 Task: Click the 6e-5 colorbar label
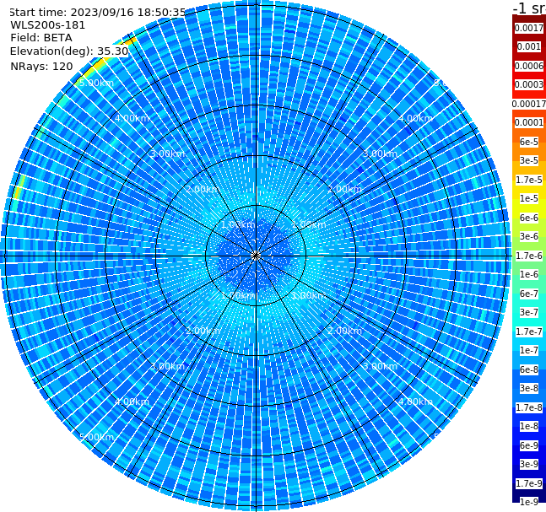tap(529, 142)
